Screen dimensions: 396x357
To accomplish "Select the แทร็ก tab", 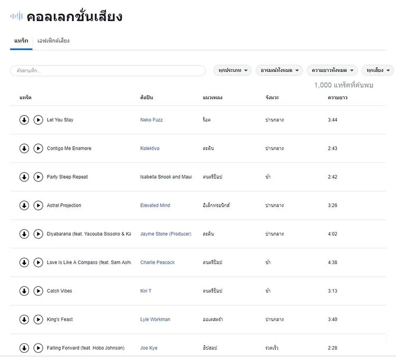I will coord(21,41).
